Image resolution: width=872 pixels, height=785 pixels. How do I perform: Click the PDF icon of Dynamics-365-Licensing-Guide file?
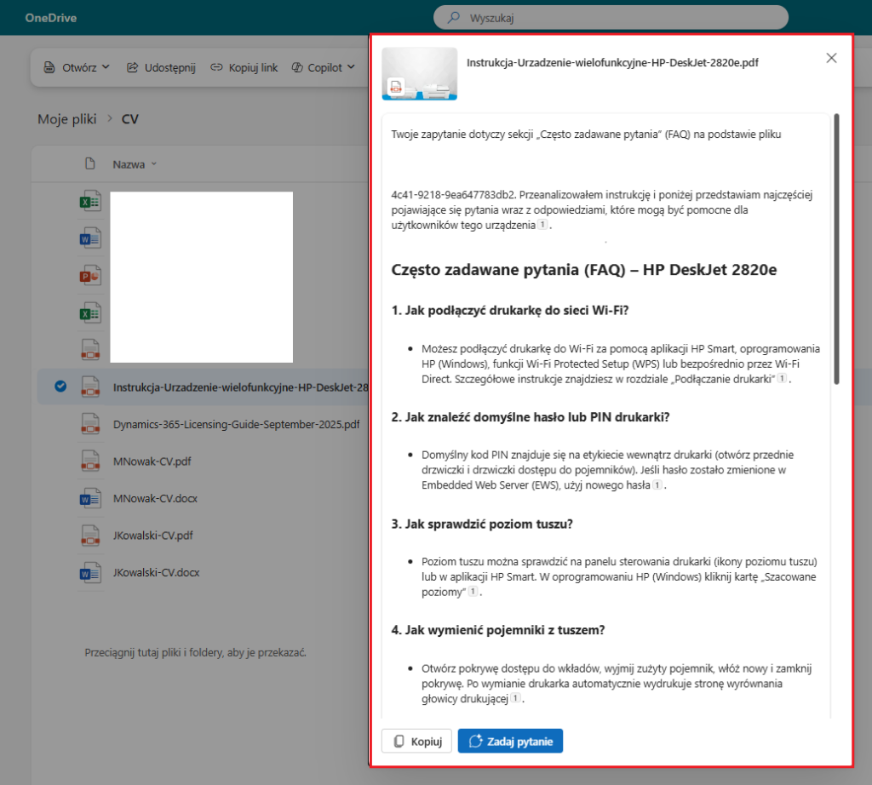click(x=90, y=423)
